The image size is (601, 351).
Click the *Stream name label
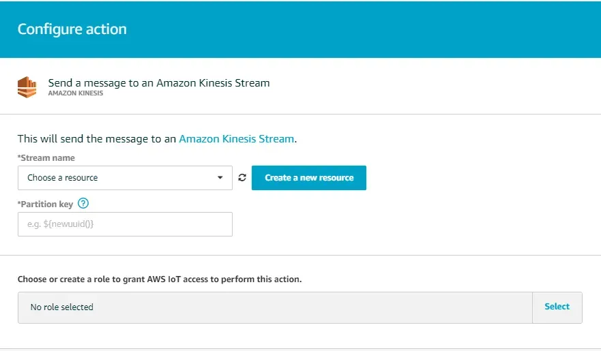46,157
